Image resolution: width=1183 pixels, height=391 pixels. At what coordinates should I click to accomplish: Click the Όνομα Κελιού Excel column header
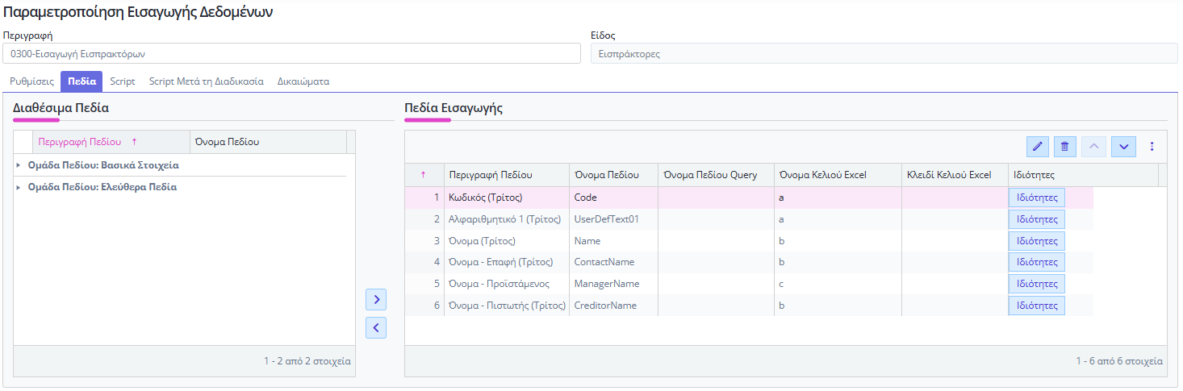click(x=822, y=175)
